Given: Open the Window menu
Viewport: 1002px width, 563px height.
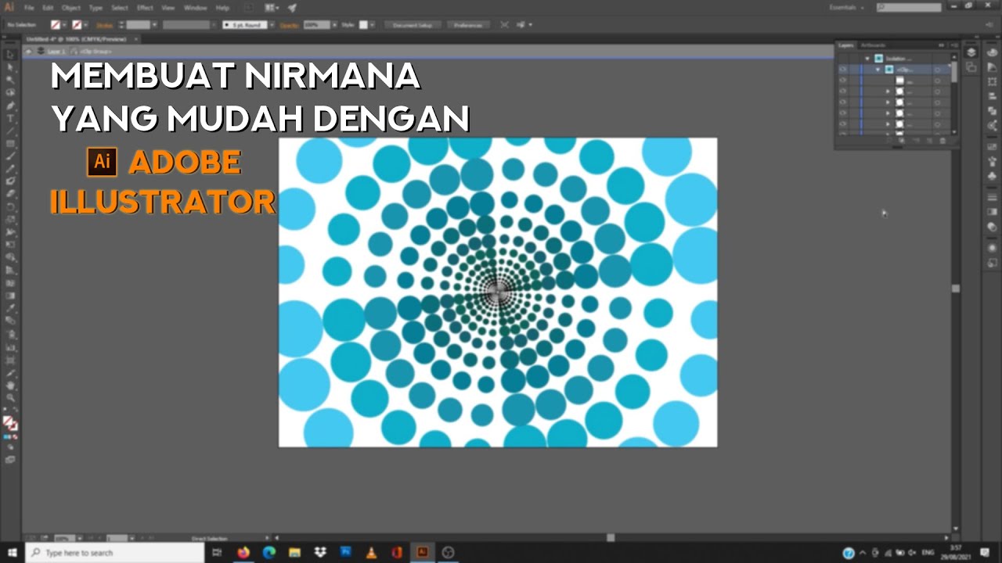Looking at the screenshot, I should click(196, 8).
